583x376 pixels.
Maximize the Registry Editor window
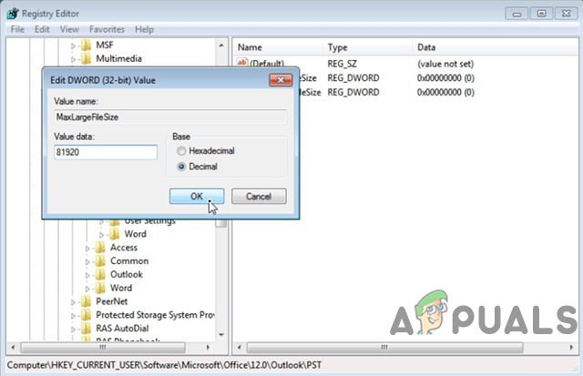(541, 14)
